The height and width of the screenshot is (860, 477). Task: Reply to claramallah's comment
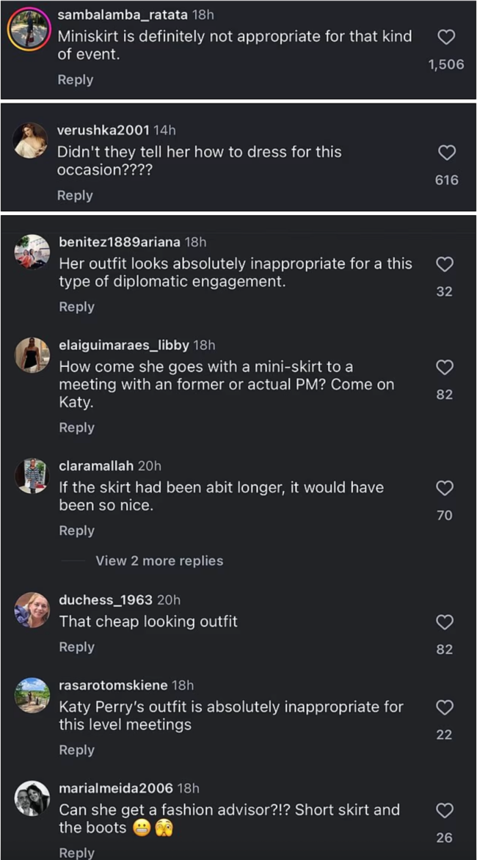[77, 531]
